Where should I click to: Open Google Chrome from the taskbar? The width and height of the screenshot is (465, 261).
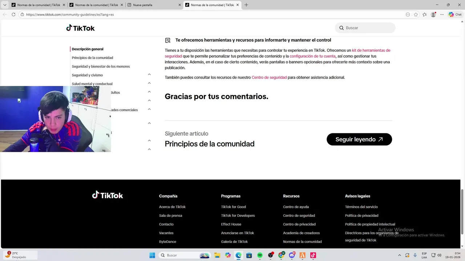coord(281,255)
